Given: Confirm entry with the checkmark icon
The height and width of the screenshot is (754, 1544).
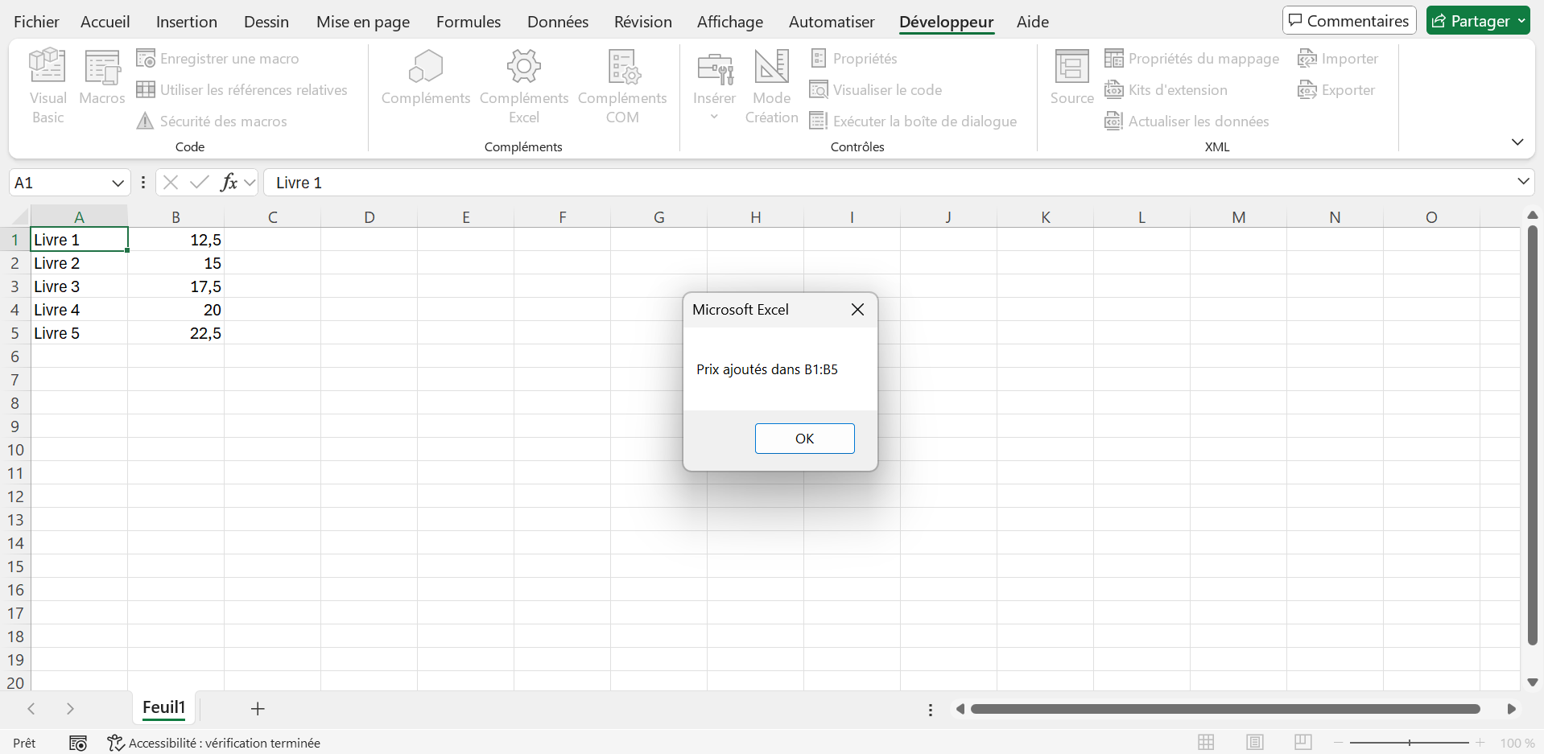Looking at the screenshot, I should point(200,183).
